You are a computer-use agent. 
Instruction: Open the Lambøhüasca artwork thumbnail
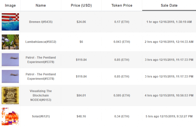pyautogui.click(x=10, y=42)
